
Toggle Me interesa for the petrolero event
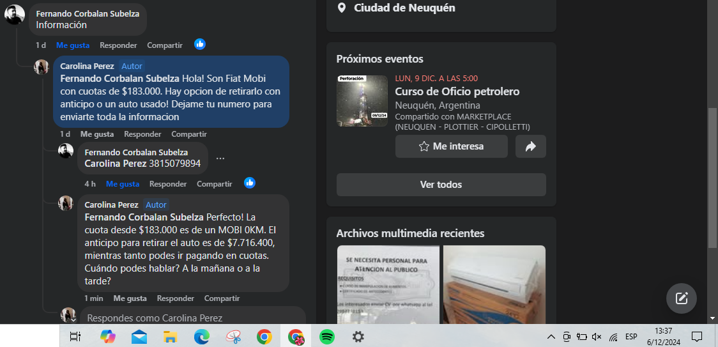point(451,146)
